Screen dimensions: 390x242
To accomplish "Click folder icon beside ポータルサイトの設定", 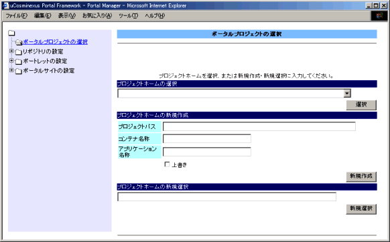I will [18, 72].
